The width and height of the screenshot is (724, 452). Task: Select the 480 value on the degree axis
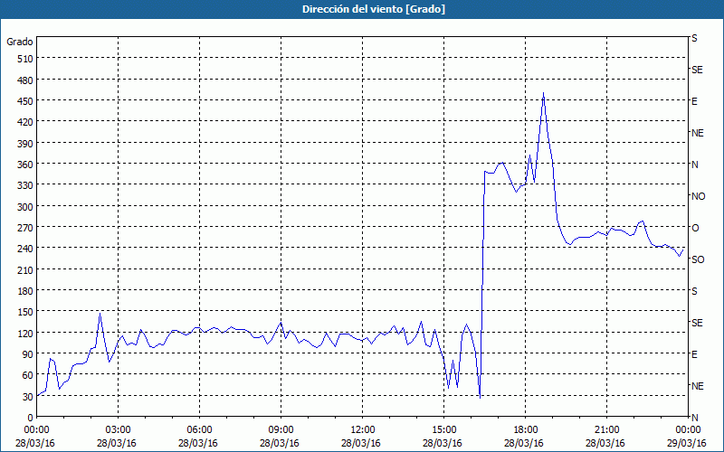[x=26, y=80]
